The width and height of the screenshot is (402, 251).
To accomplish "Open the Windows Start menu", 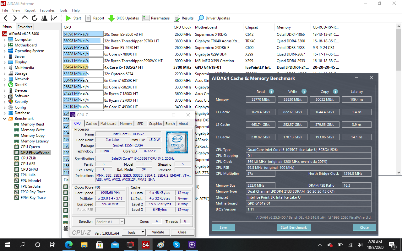I will pyautogui.click(x=7, y=245).
